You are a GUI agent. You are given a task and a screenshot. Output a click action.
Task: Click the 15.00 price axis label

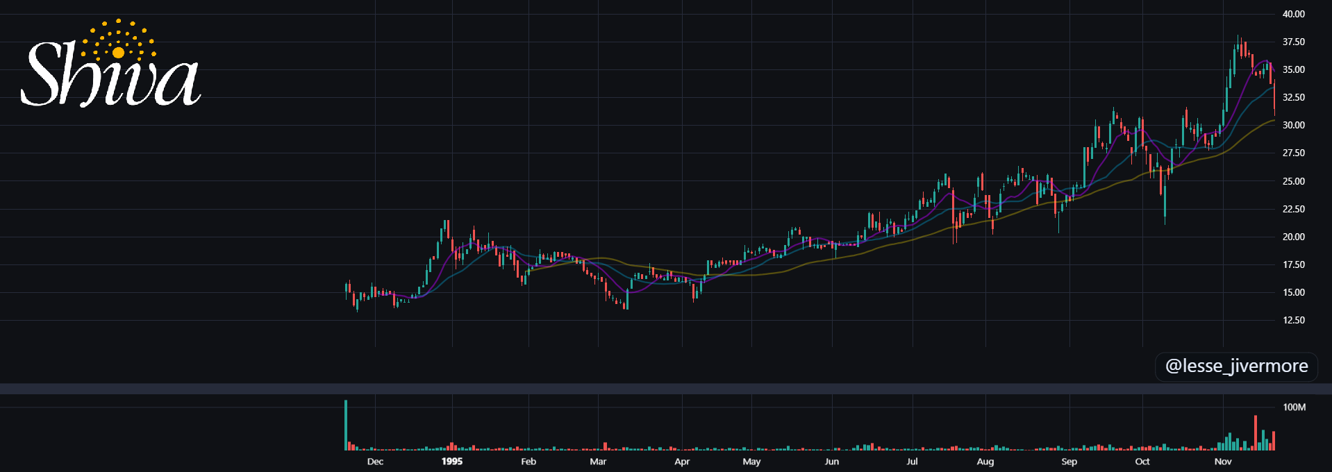click(1293, 292)
